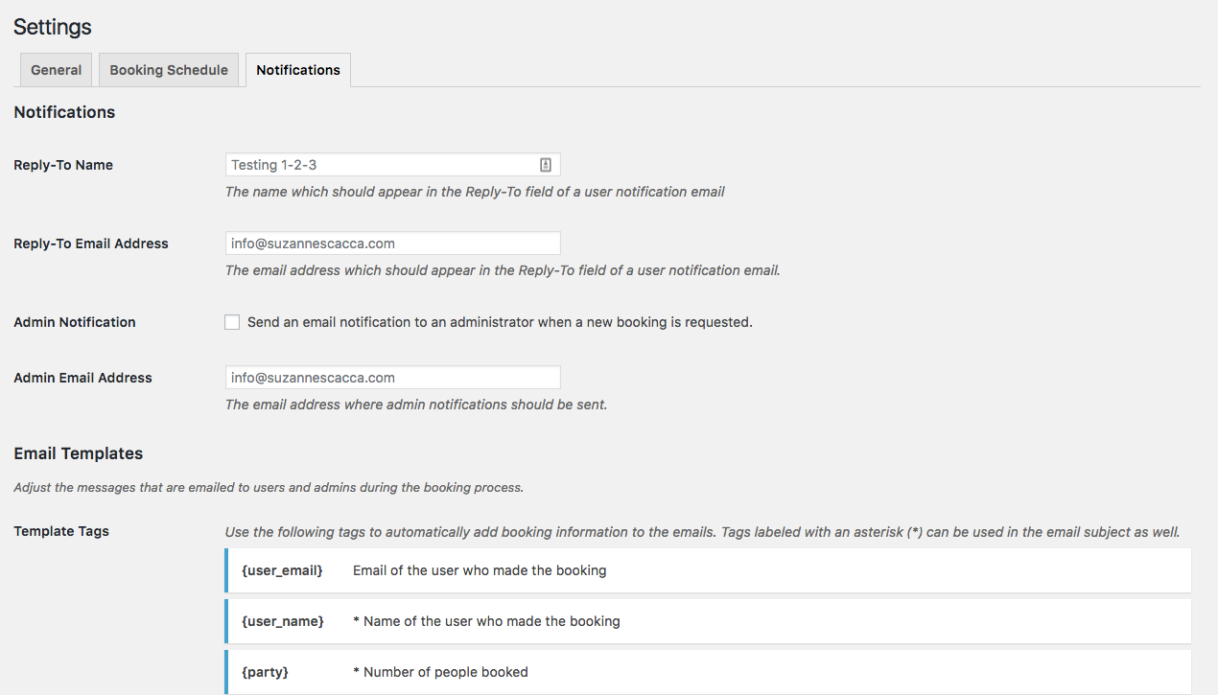The image size is (1218, 695).
Task: Click the 'Send an email notification' checkbox label
Action: 499,321
